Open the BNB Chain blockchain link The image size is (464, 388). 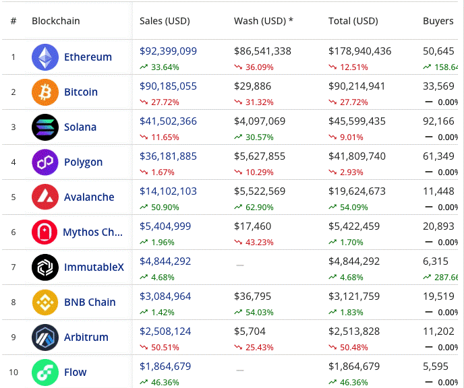[90, 302]
